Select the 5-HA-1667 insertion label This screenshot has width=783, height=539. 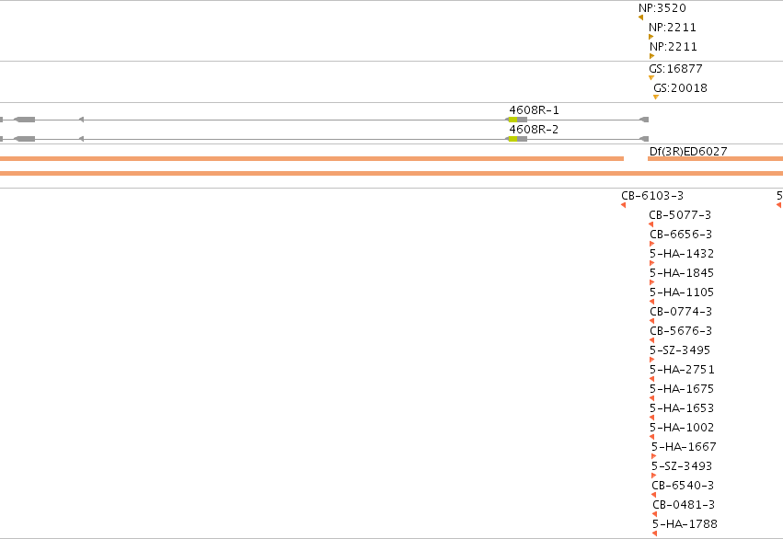[x=684, y=447]
